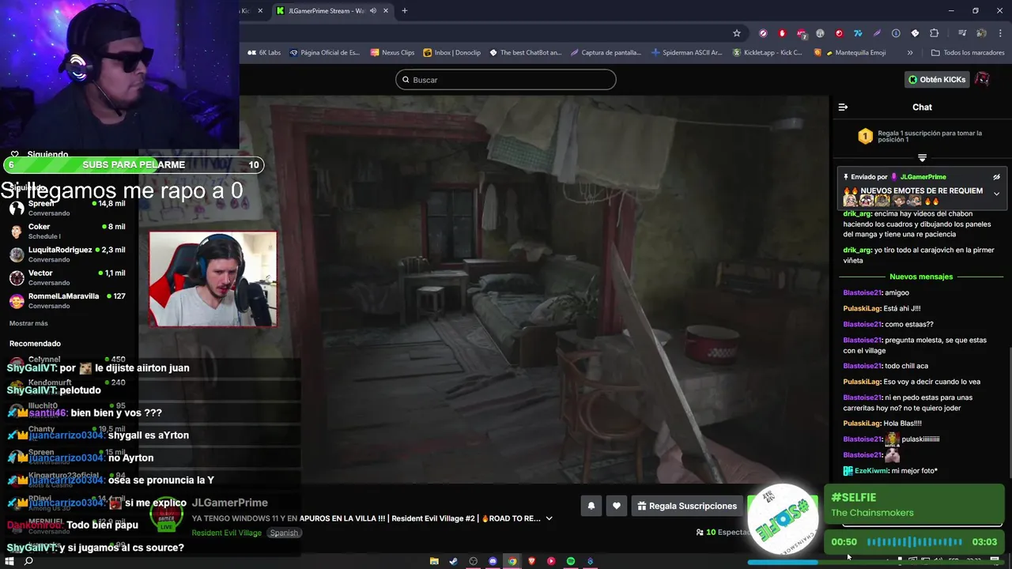Open LuquitaRodriguez channel in the sidebar
Image resolution: width=1012 pixels, height=569 pixels.
[x=69, y=254]
